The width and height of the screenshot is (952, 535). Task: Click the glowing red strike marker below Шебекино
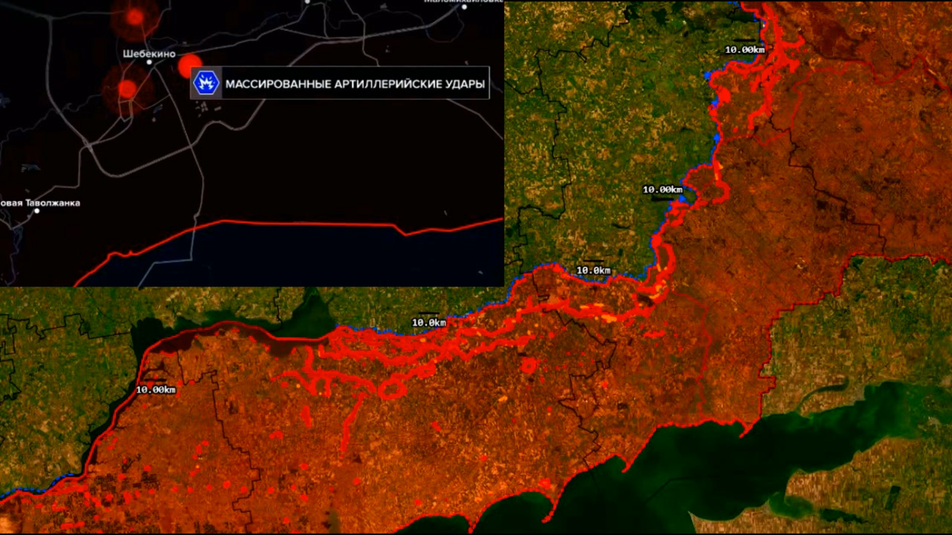[x=127, y=89]
